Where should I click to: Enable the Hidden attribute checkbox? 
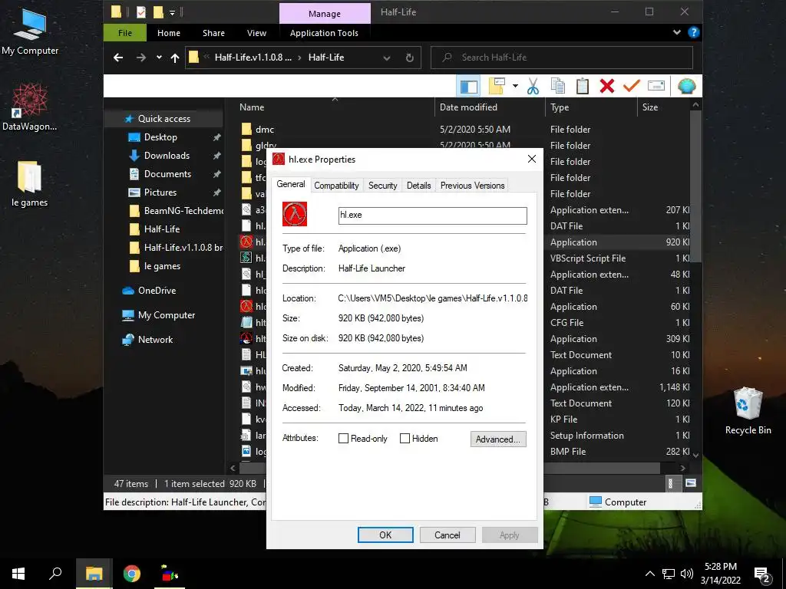405,439
